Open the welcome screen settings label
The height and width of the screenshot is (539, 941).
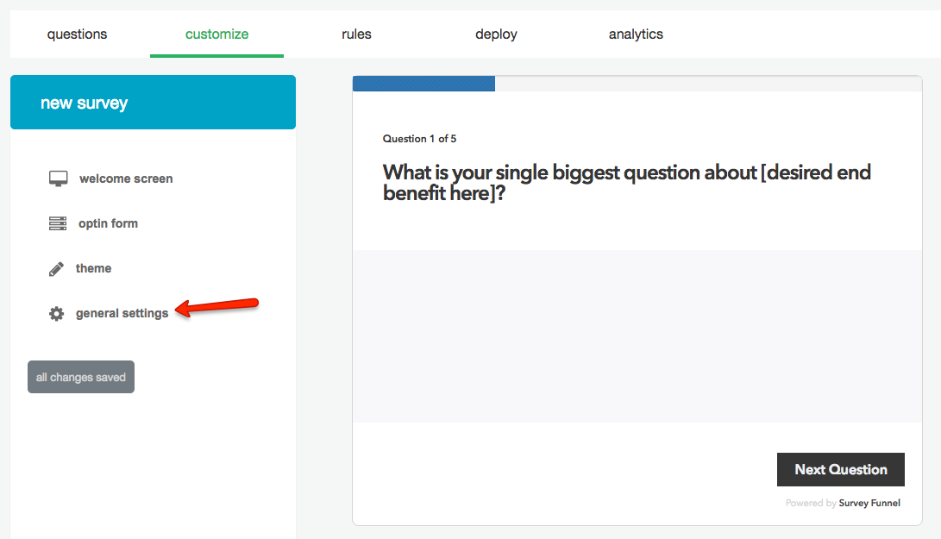(126, 179)
